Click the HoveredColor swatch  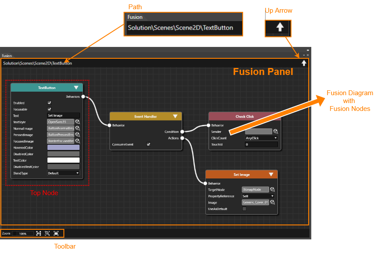point(63,147)
